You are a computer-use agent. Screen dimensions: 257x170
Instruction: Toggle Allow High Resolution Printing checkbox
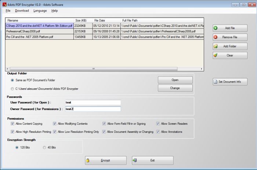coord(12,132)
